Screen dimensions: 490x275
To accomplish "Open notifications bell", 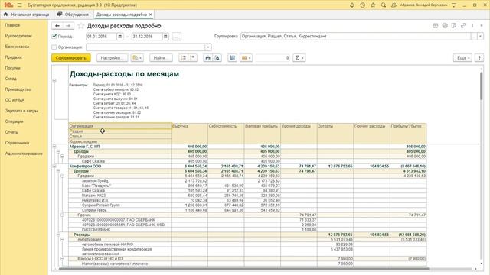I will [352, 5].
